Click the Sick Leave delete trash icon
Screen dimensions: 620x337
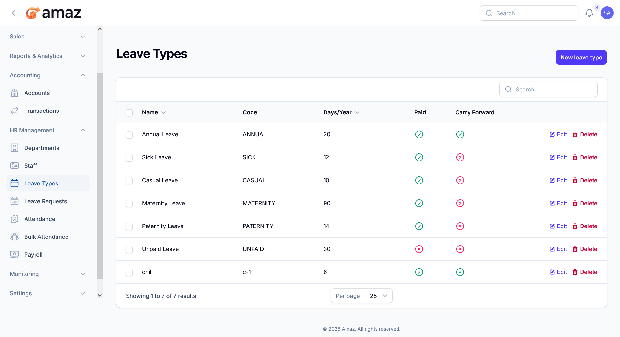pos(575,157)
